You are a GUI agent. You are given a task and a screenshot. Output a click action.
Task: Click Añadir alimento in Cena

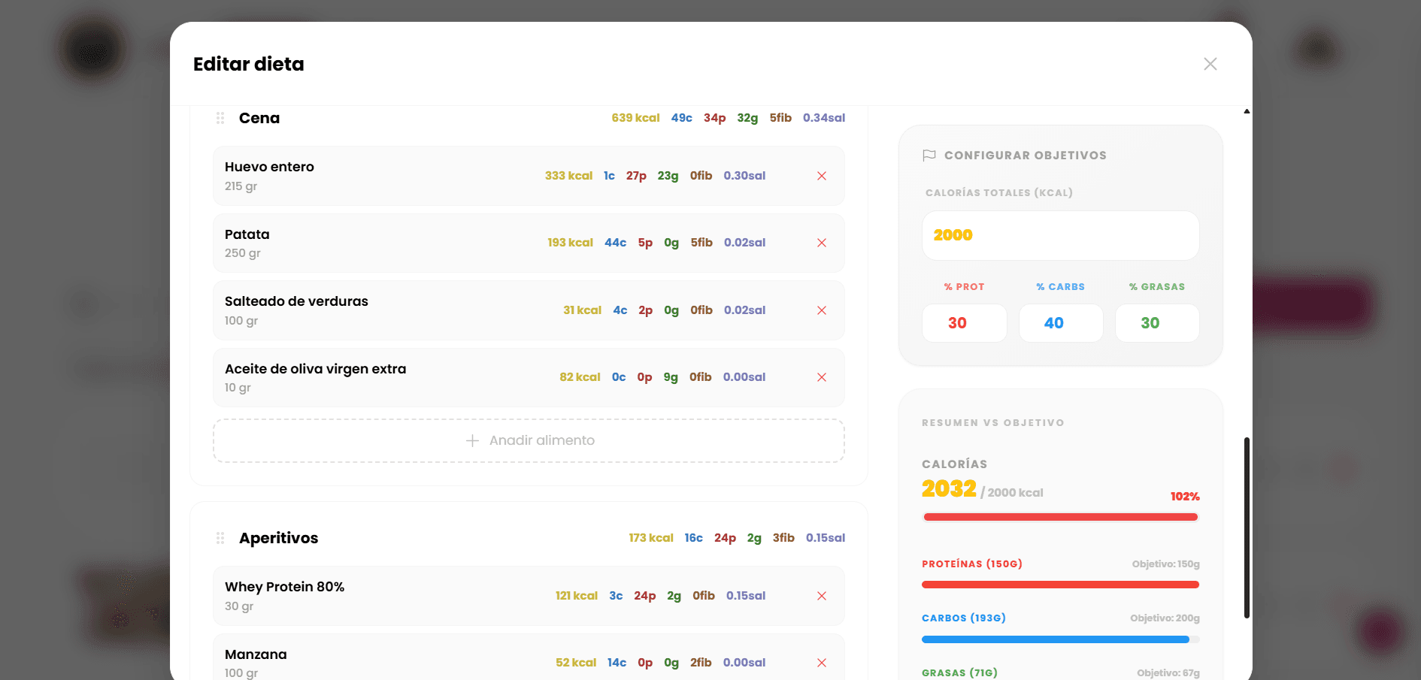click(x=529, y=440)
